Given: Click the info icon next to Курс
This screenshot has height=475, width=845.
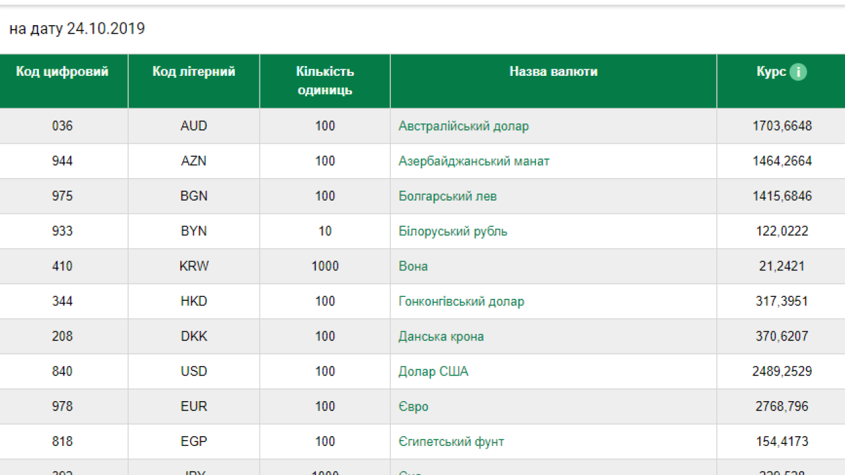Looking at the screenshot, I should click(x=798, y=72).
